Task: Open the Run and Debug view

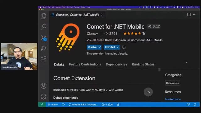Action: (43, 49)
